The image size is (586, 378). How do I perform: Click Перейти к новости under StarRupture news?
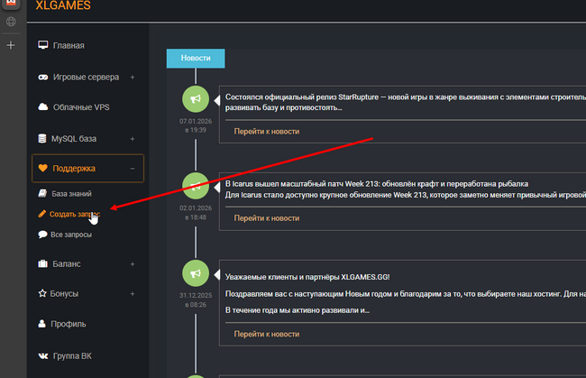click(266, 131)
